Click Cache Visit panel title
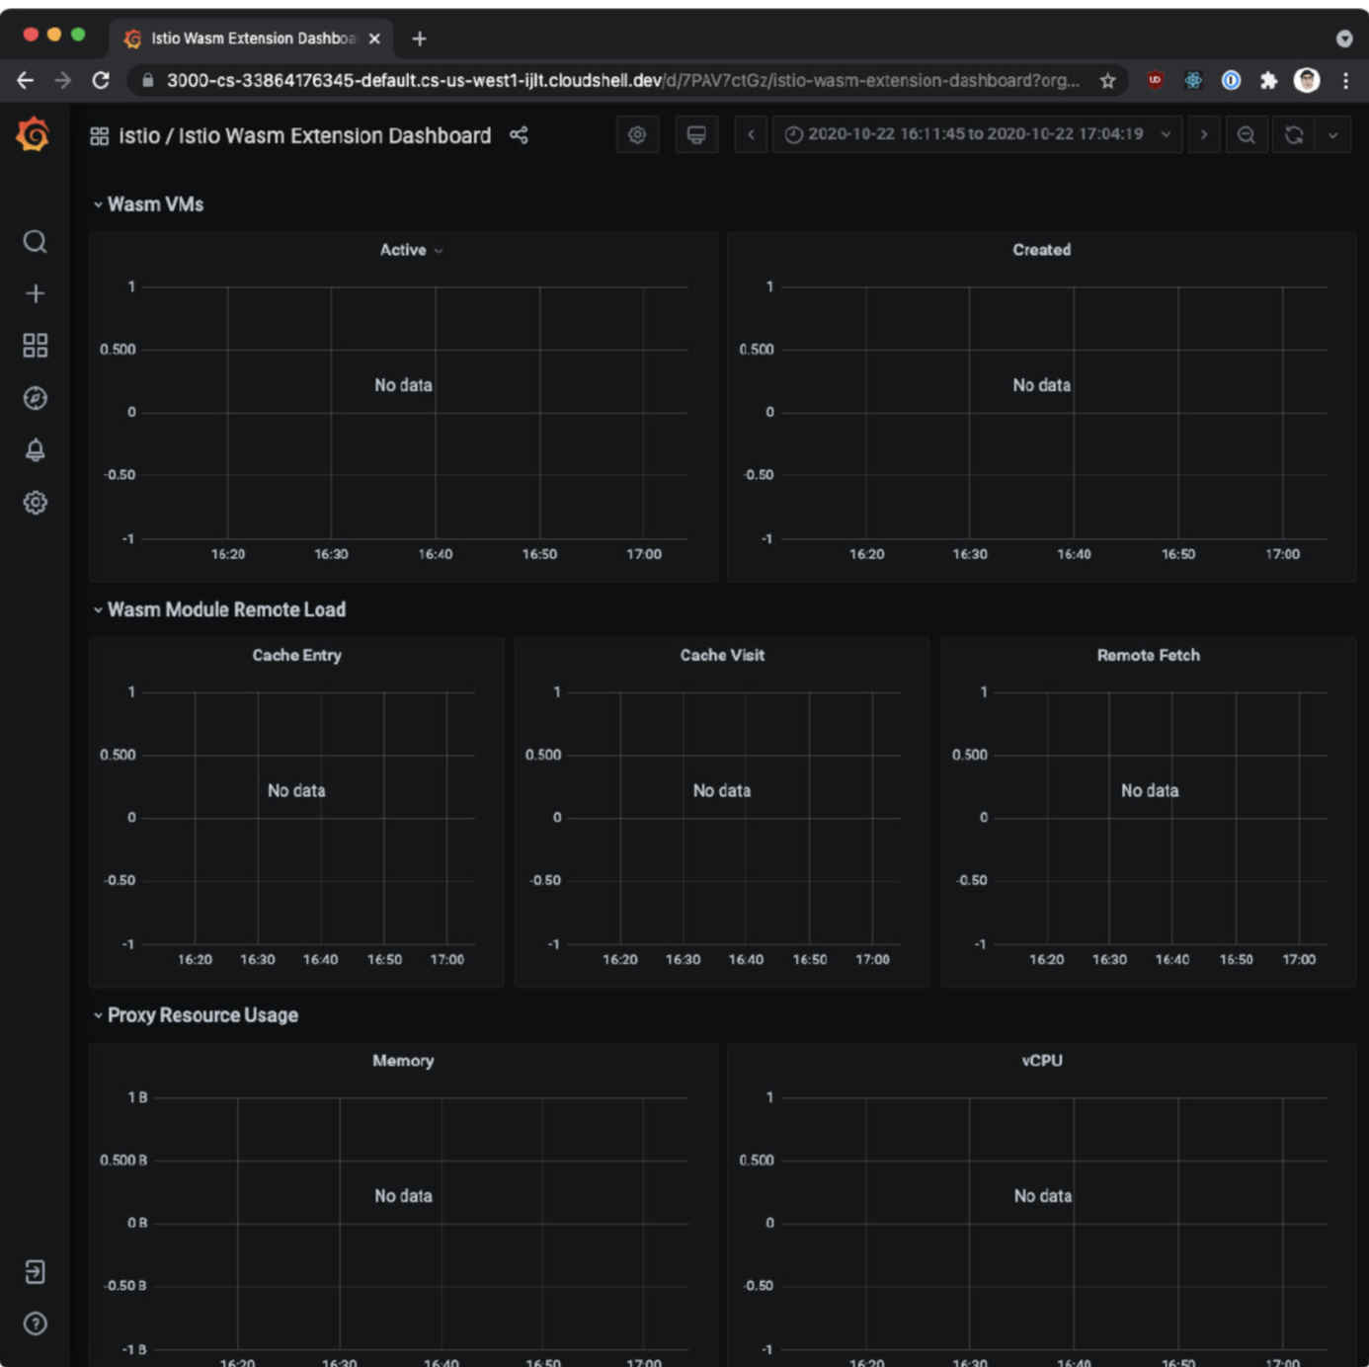 (x=722, y=655)
